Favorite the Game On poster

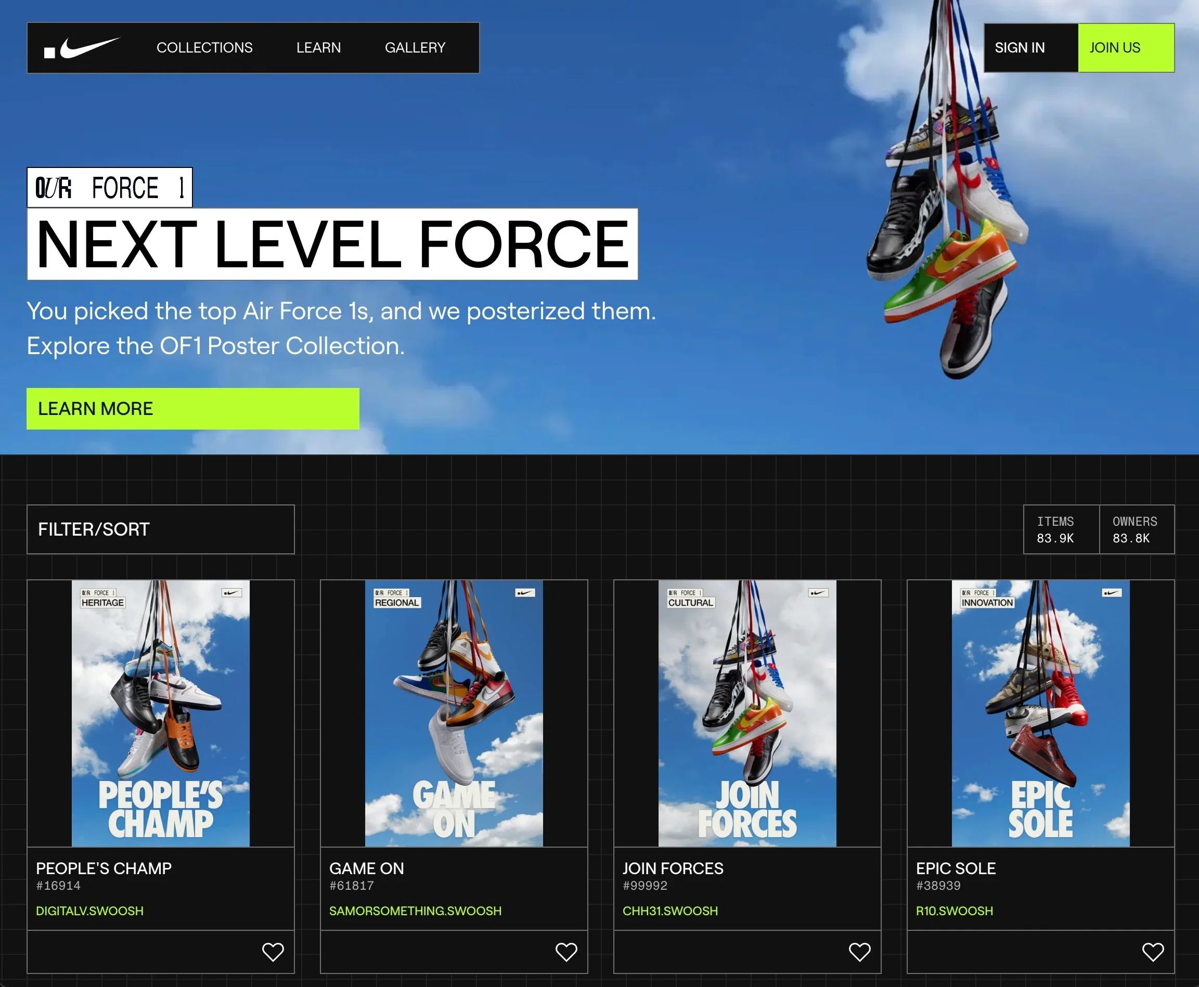pos(566,952)
